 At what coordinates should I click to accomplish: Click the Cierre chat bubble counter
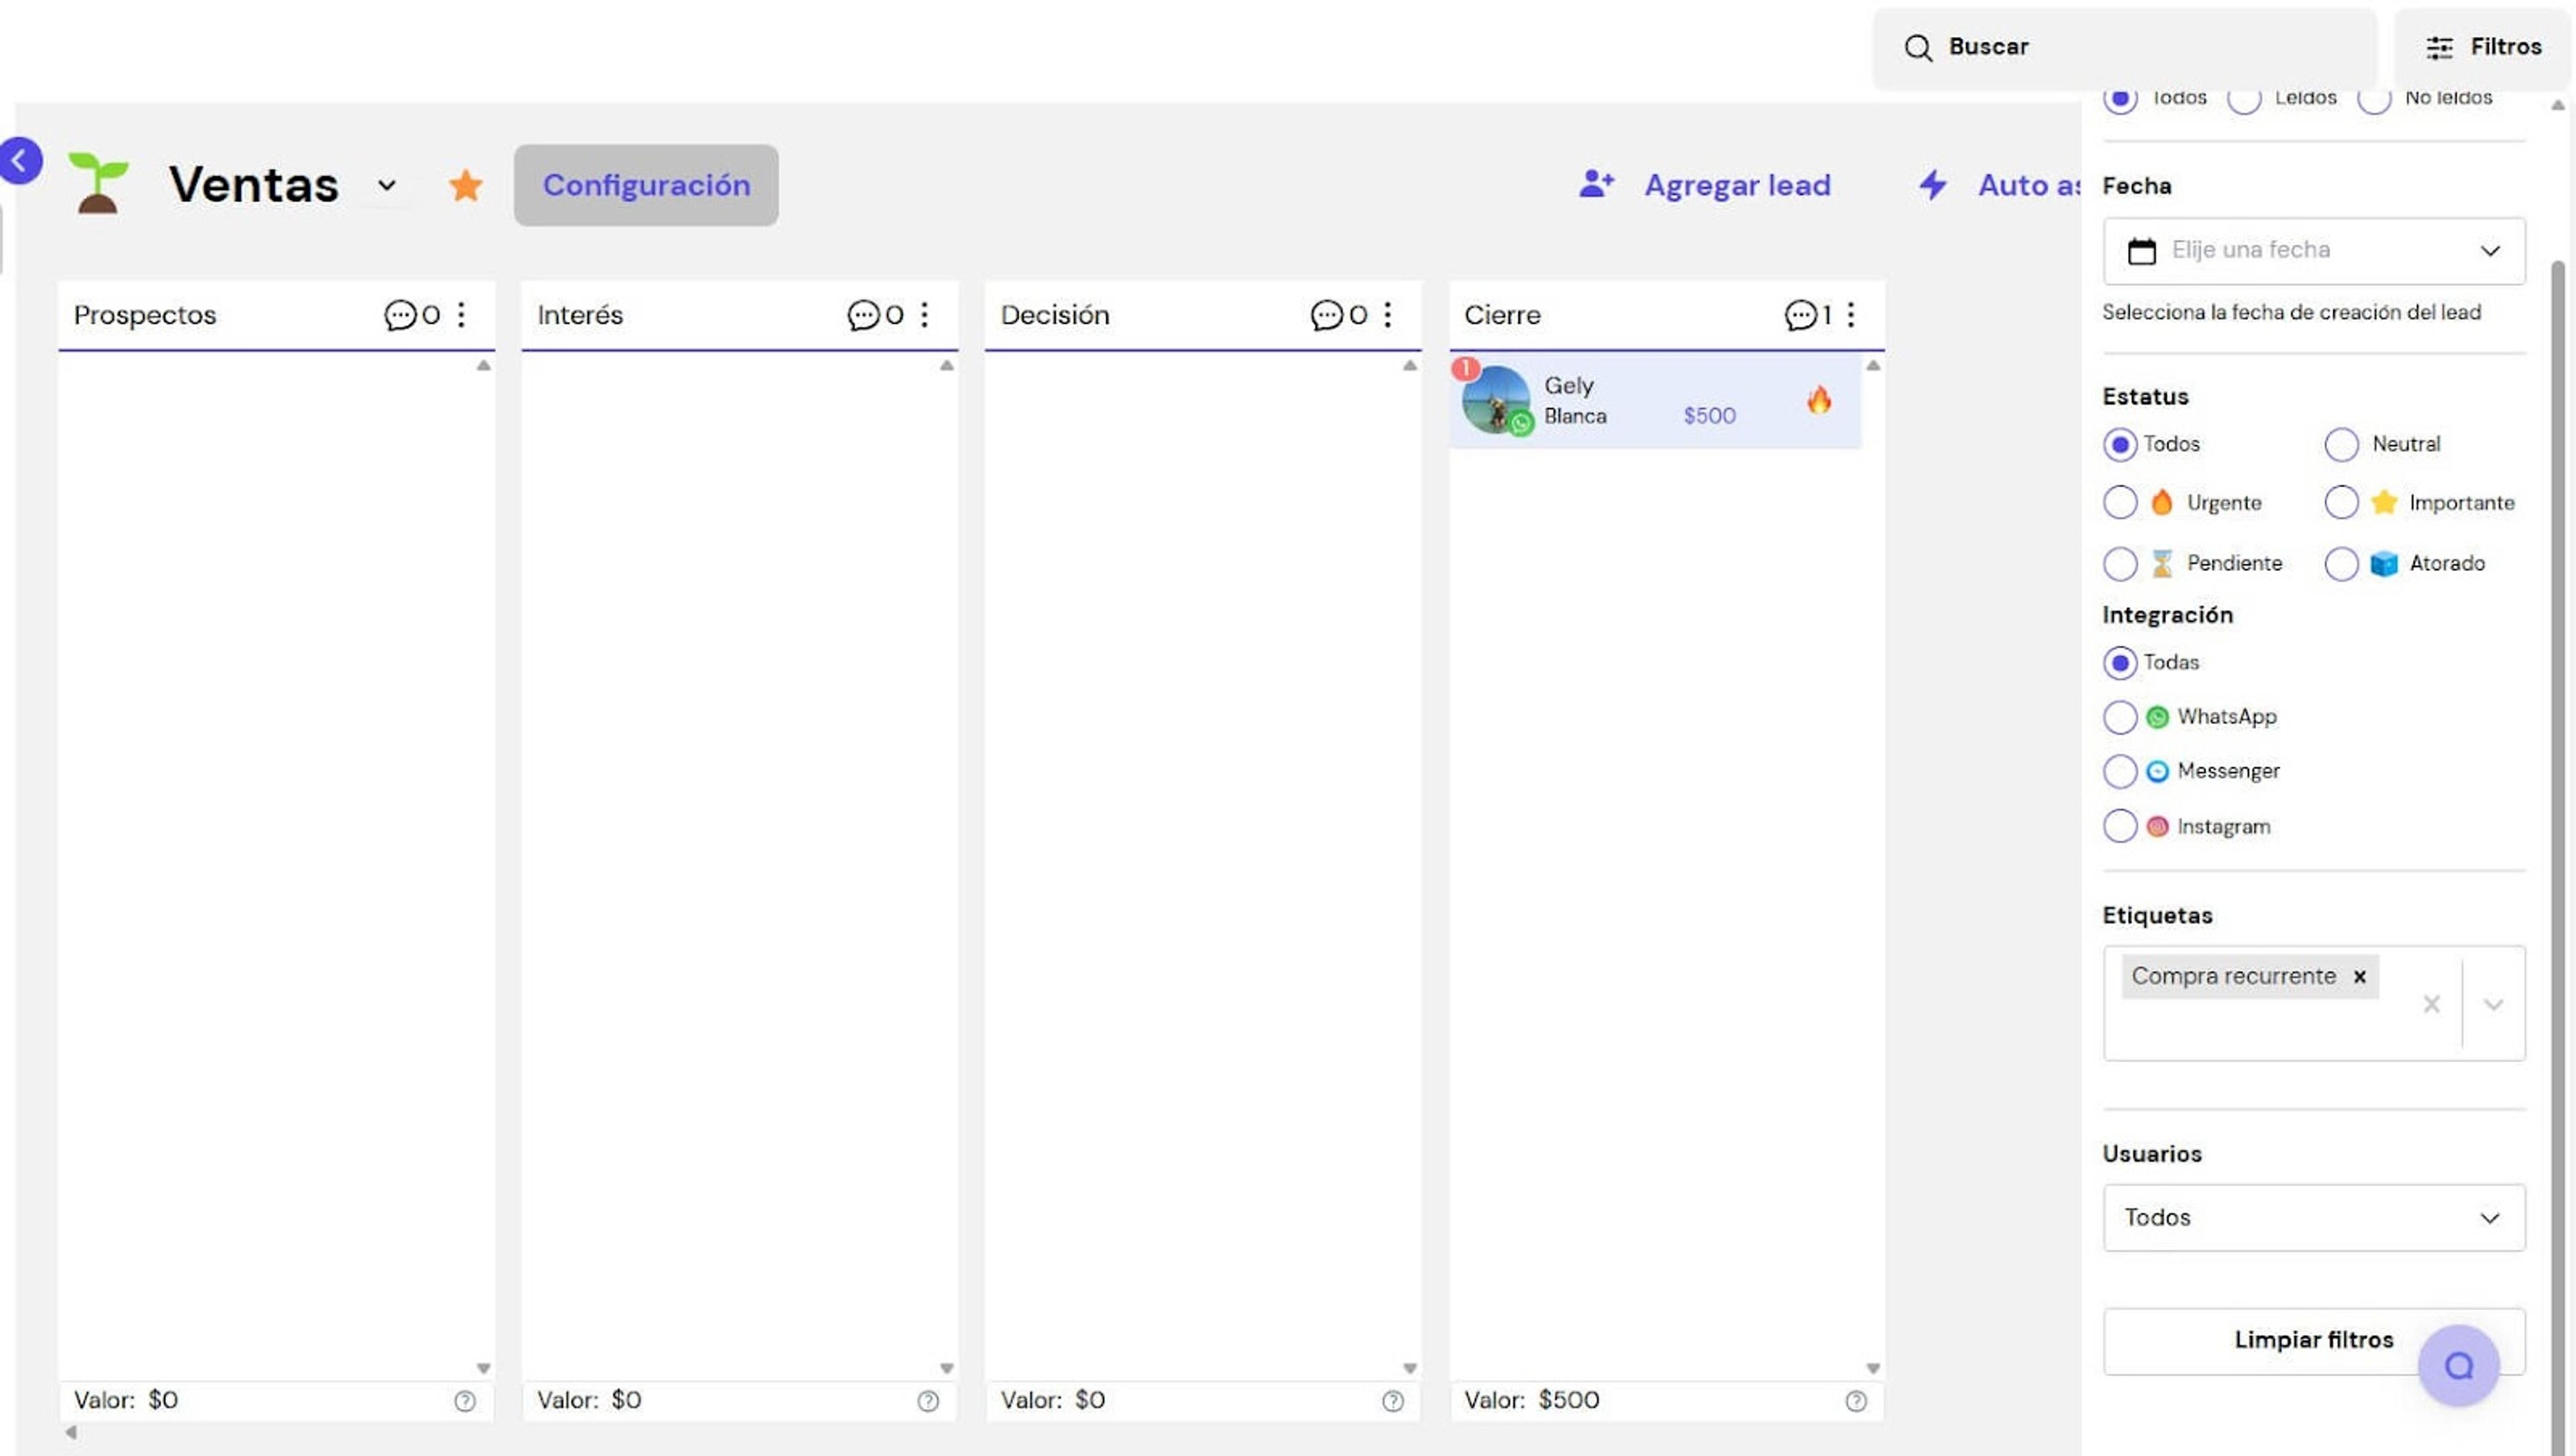pos(1808,315)
